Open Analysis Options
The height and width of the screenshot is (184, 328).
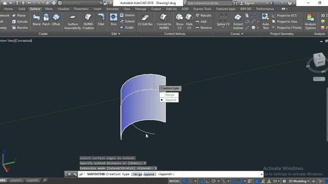point(311,21)
